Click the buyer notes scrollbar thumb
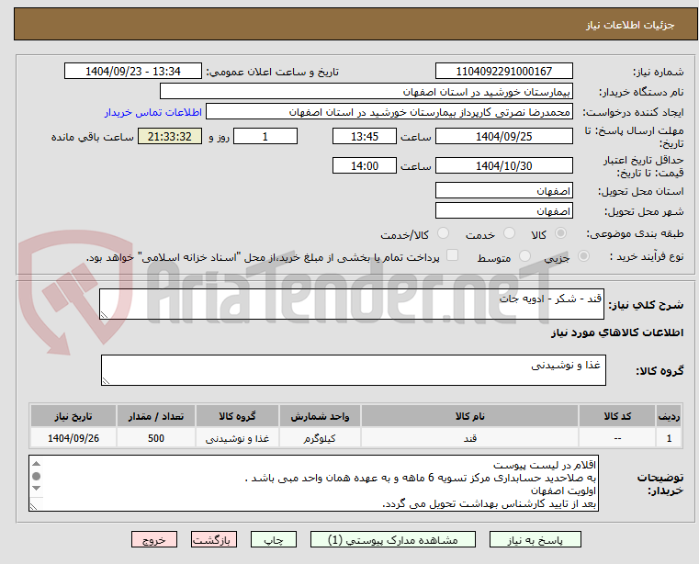 coord(37,476)
